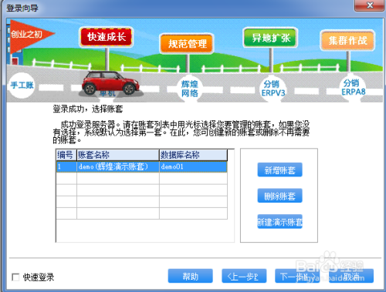The image size is (386, 292).
Task: Select the 手工账 circle marker
Action: click(x=22, y=86)
